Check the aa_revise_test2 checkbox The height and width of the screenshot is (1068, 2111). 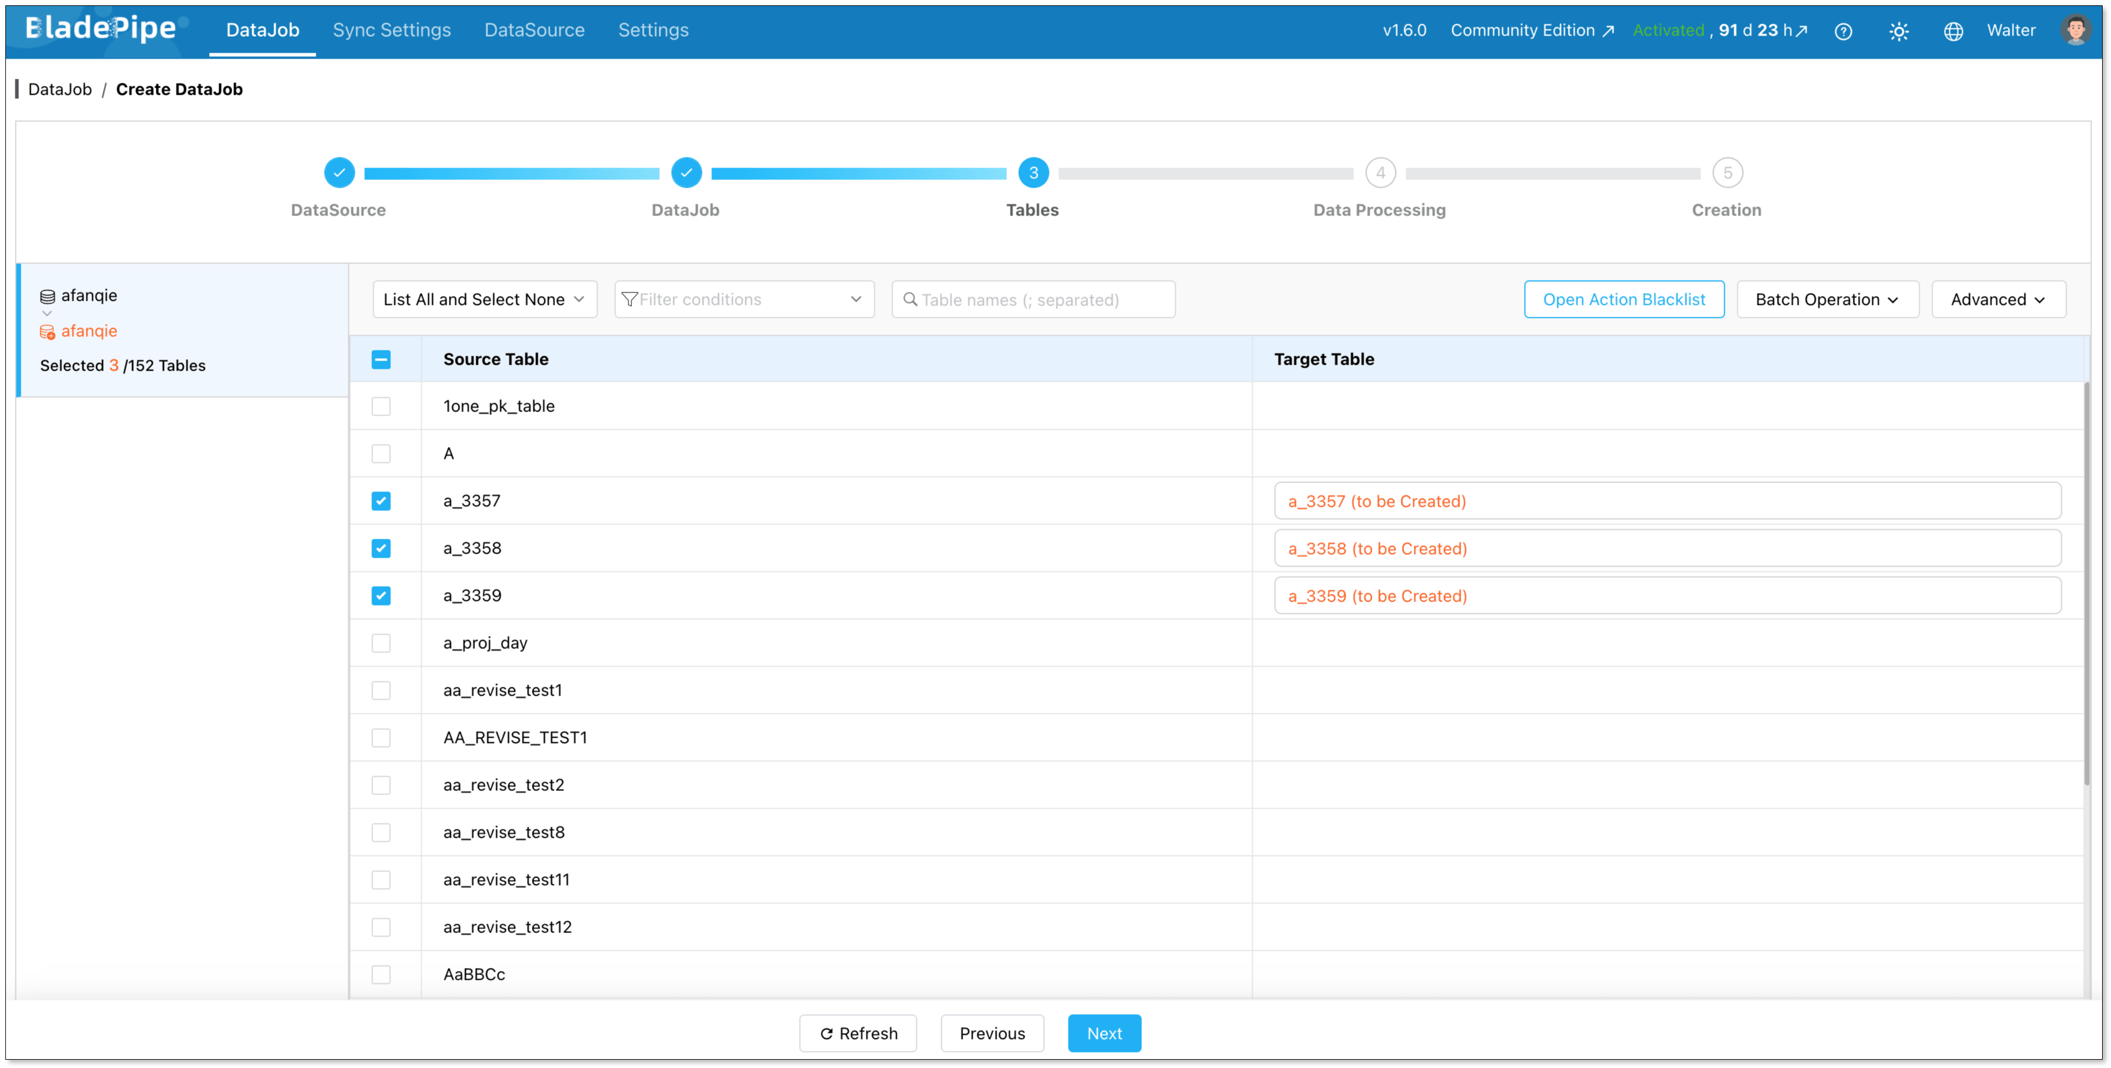click(381, 786)
